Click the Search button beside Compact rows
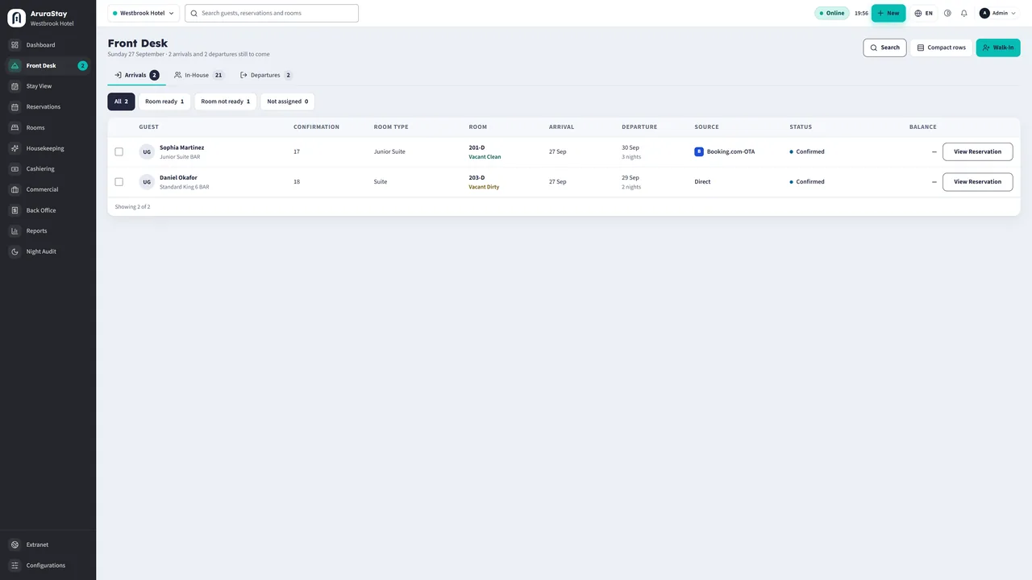This screenshot has height=580, width=1032. [x=884, y=48]
